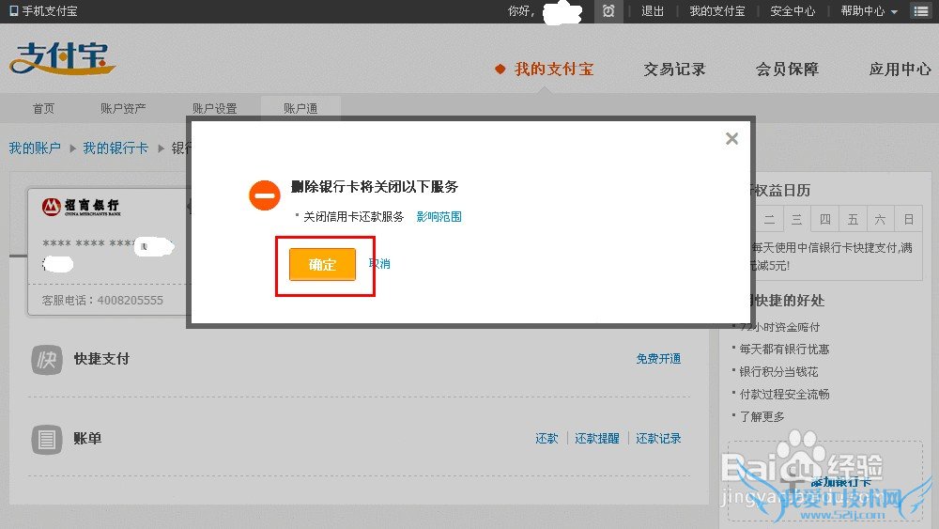Image resolution: width=939 pixels, height=529 pixels.
Task: Click the alarm clock icon in top bar
Action: click(608, 10)
